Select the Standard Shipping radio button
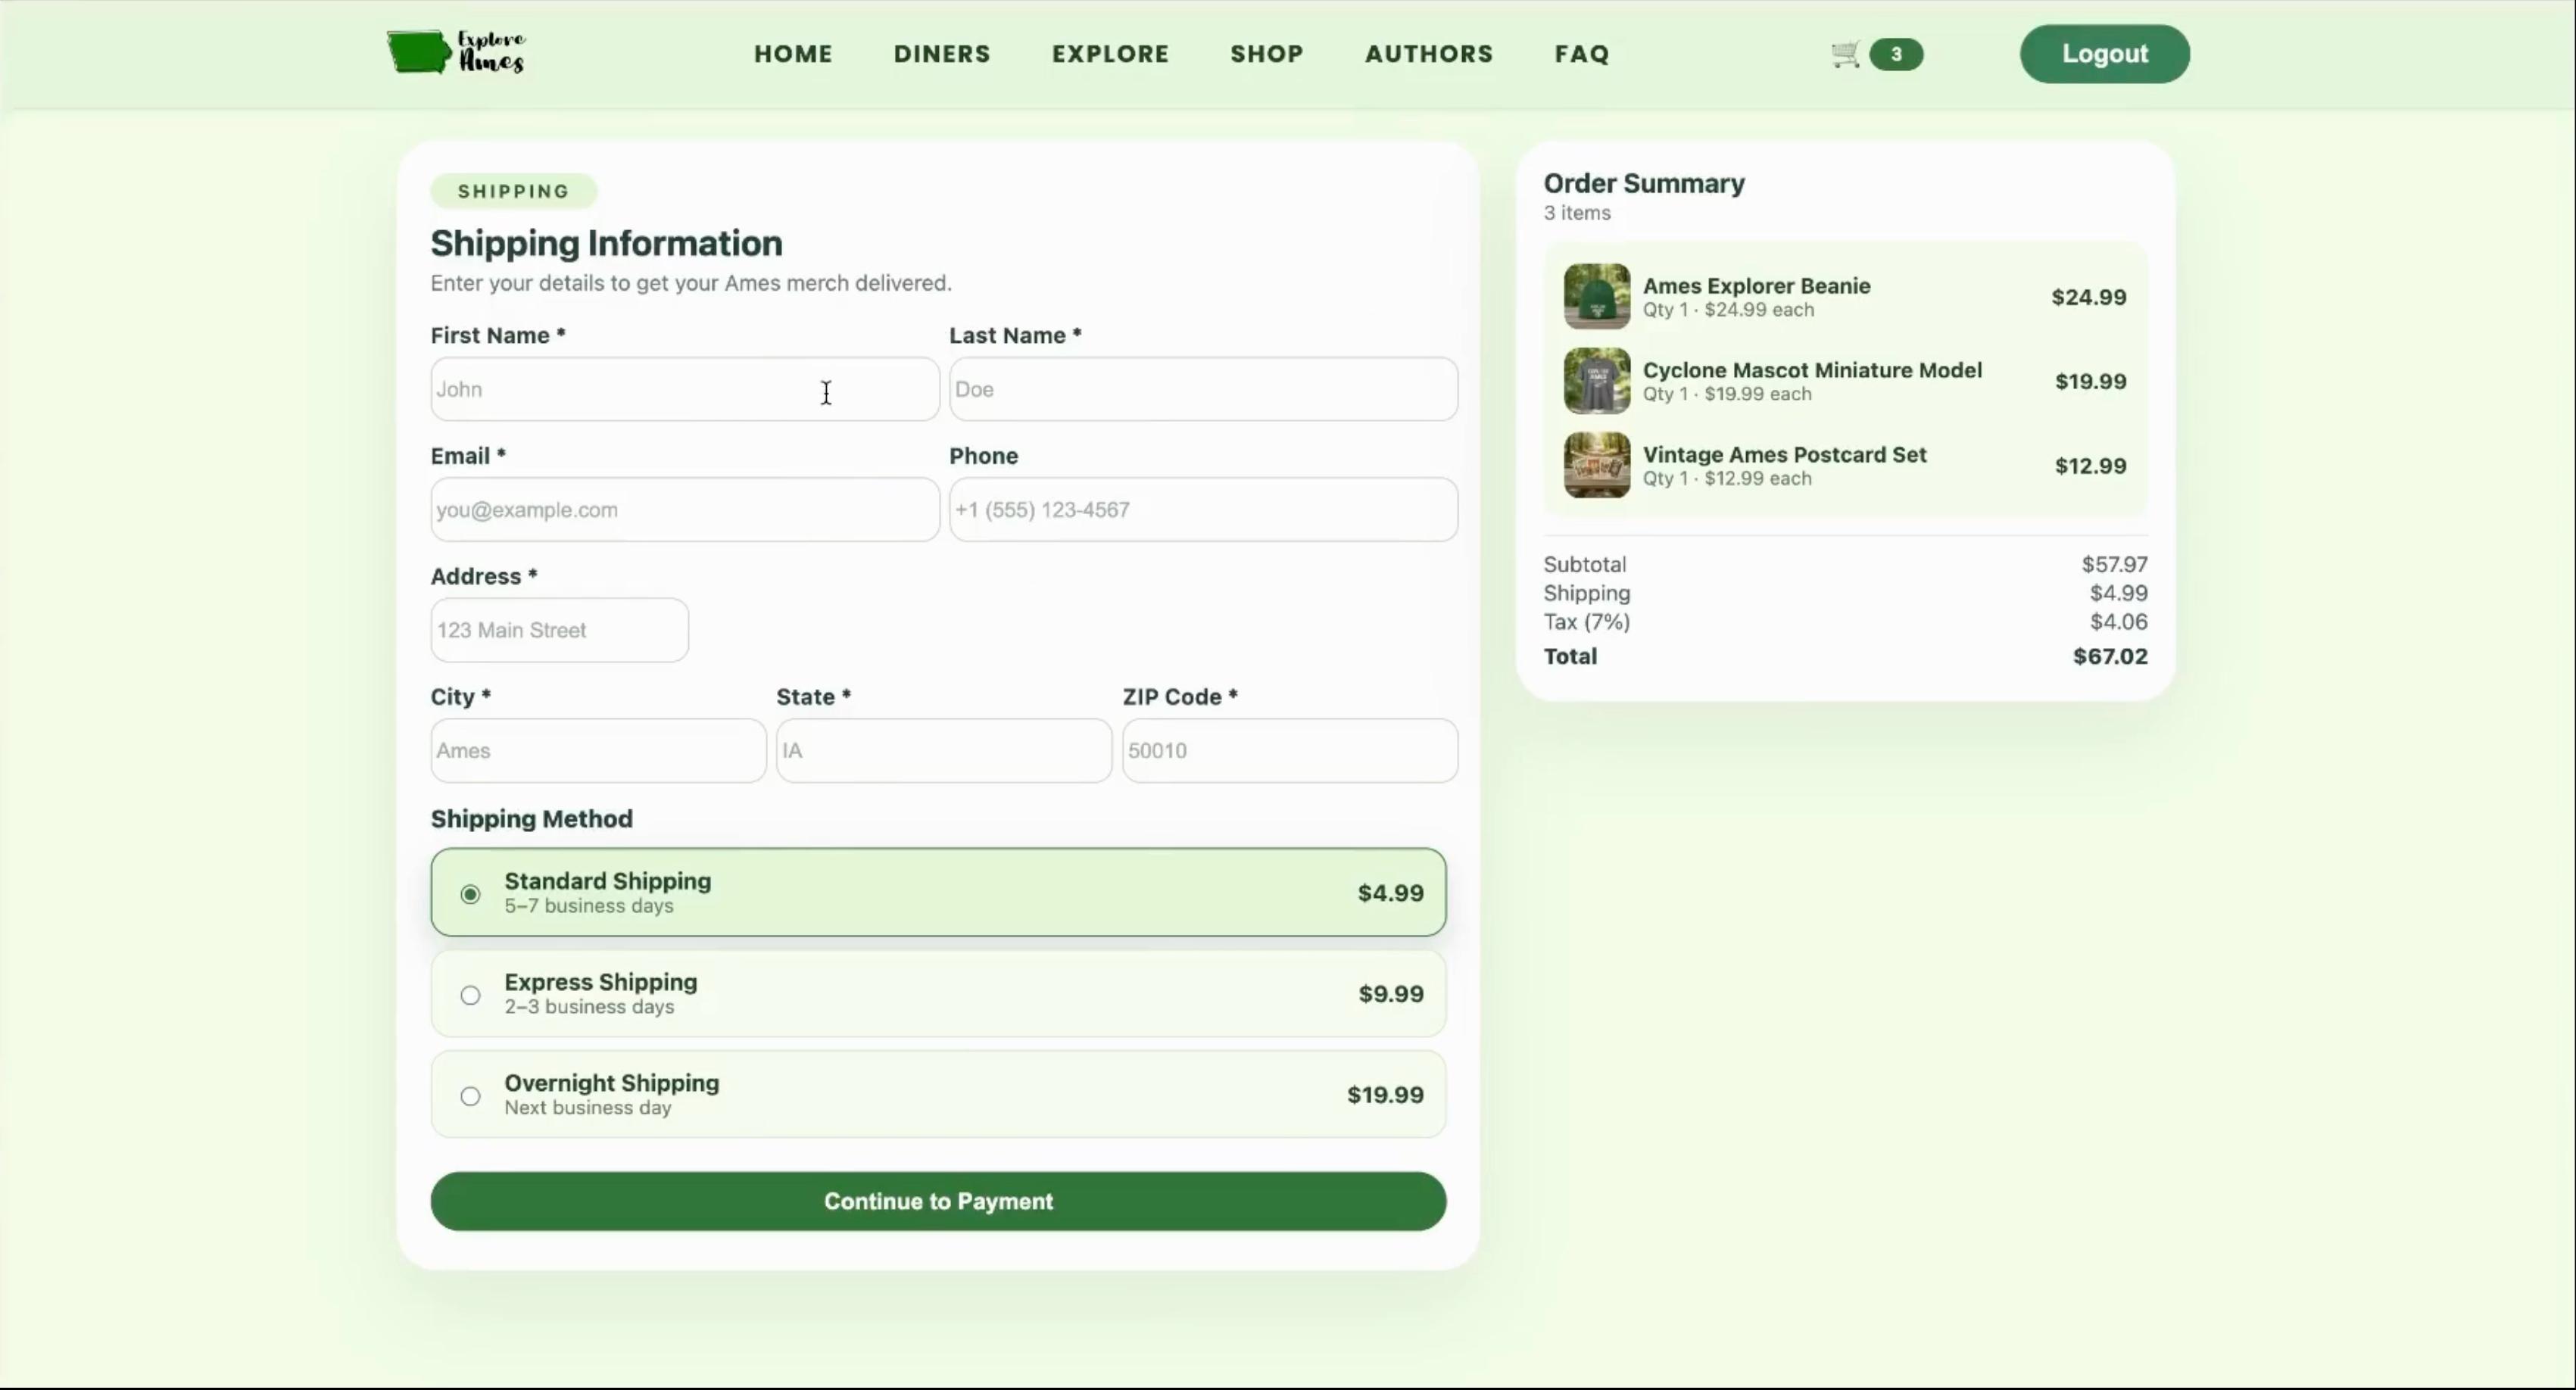The width and height of the screenshot is (2576, 1390). [x=470, y=894]
